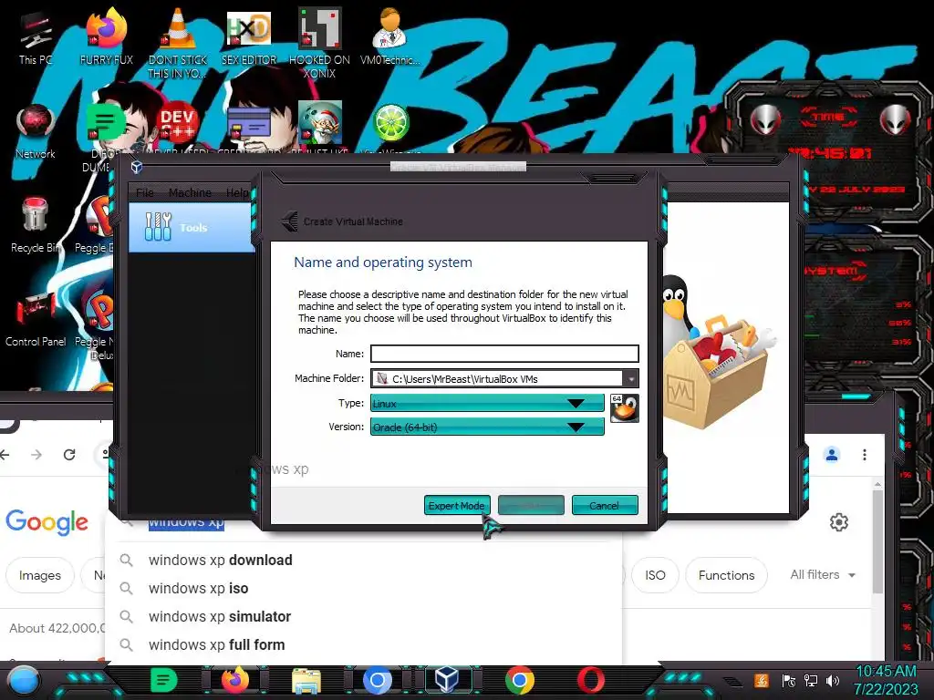Click the Expert Mode button
This screenshot has width=934, height=700.
click(x=457, y=505)
